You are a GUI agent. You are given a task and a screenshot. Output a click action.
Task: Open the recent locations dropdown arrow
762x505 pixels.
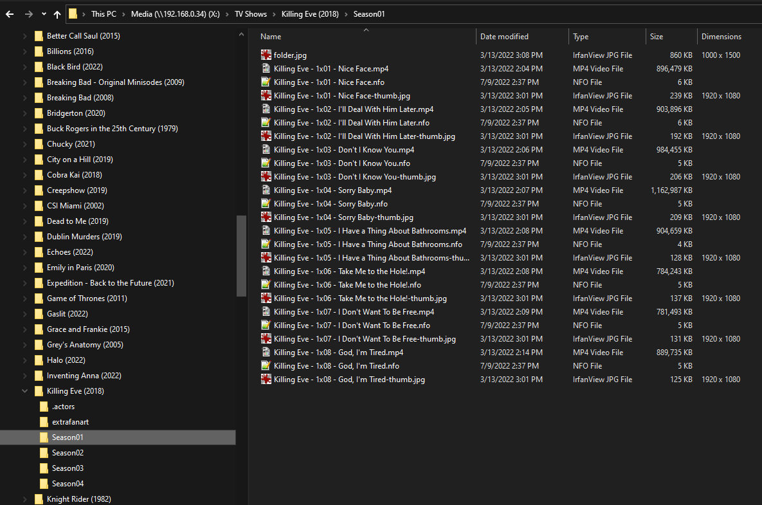coord(44,14)
